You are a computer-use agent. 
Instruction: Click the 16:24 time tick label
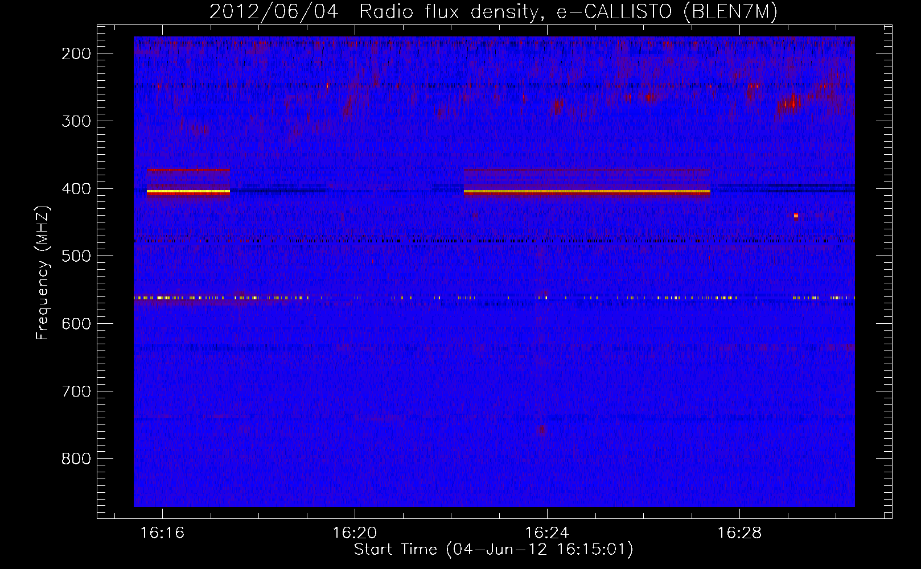pyautogui.click(x=547, y=533)
